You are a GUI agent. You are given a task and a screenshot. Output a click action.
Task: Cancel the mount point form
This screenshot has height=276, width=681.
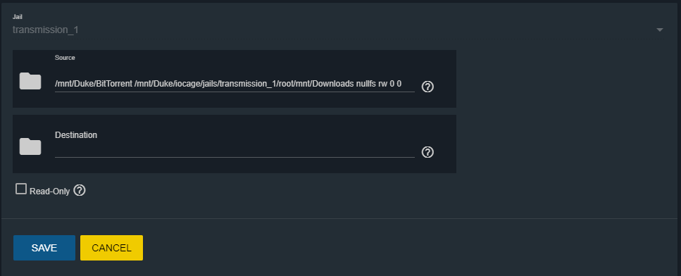(111, 248)
